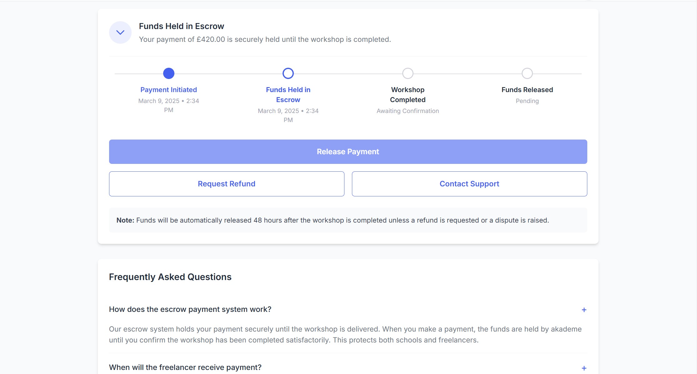Click the Frequently Asked Questions heading
The width and height of the screenshot is (697, 374).
pos(170,277)
